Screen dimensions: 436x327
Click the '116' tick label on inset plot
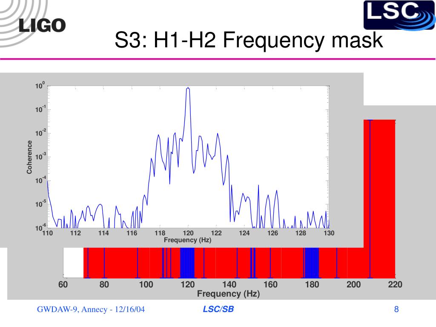(x=132, y=233)
